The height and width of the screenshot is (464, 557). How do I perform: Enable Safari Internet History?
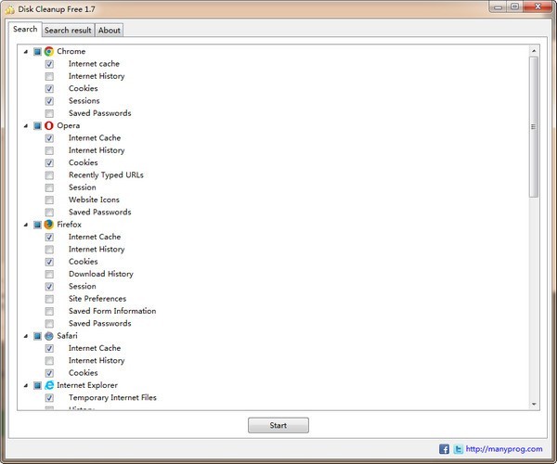[x=49, y=361]
